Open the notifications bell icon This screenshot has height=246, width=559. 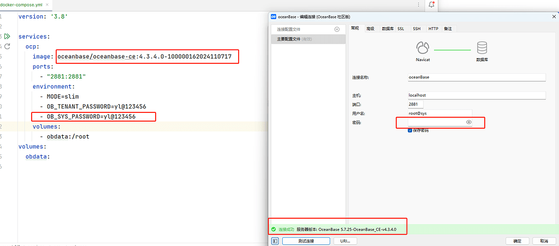[x=431, y=4]
